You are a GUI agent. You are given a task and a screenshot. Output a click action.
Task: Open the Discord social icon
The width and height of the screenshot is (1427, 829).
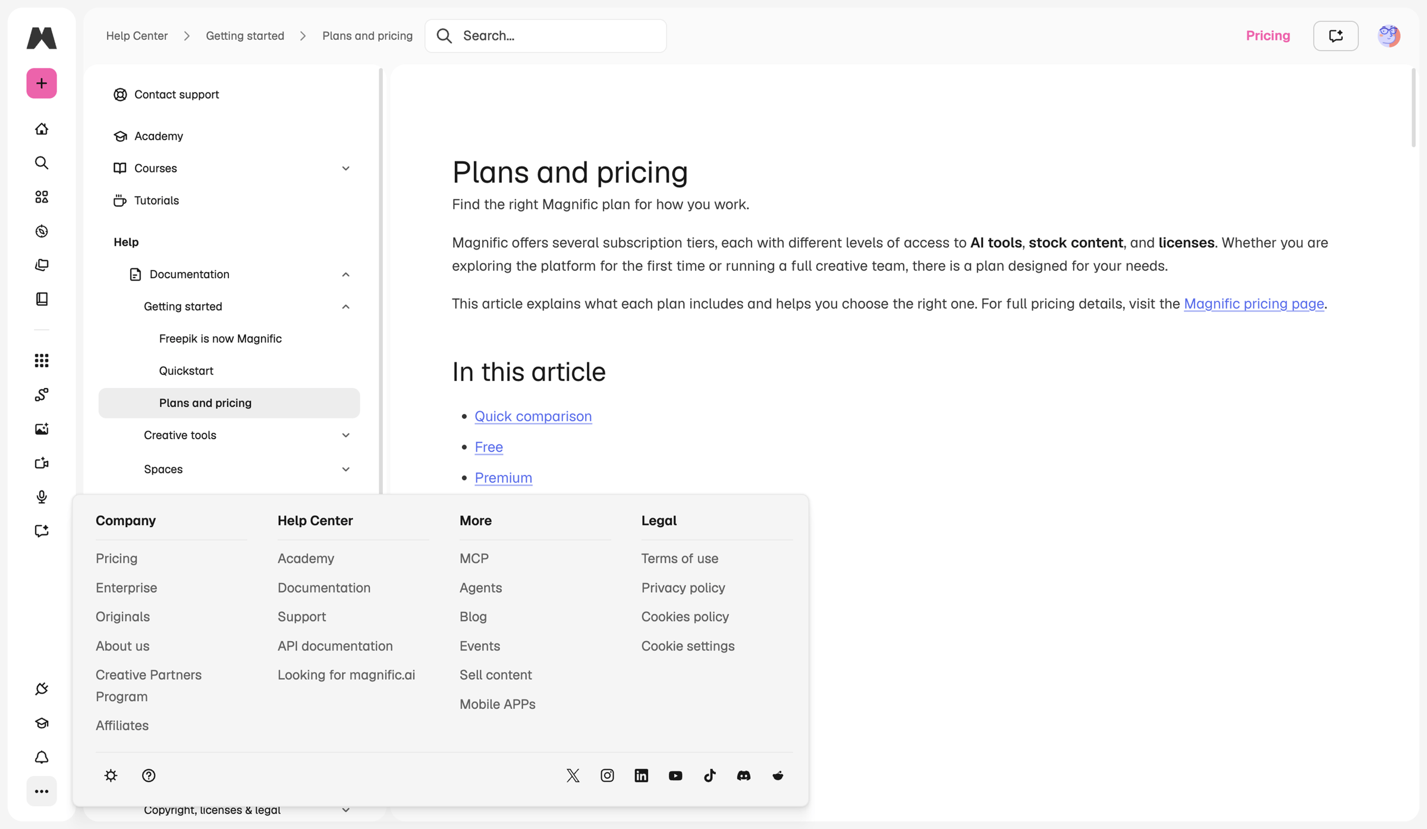(744, 776)
